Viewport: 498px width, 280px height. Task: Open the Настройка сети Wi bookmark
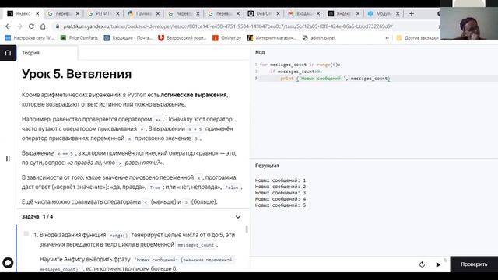[30, 38]
